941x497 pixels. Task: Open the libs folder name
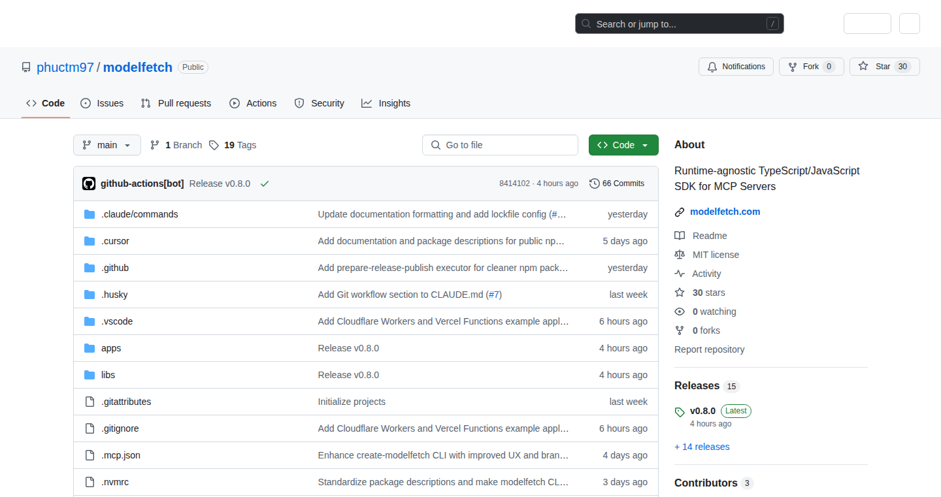108,375
